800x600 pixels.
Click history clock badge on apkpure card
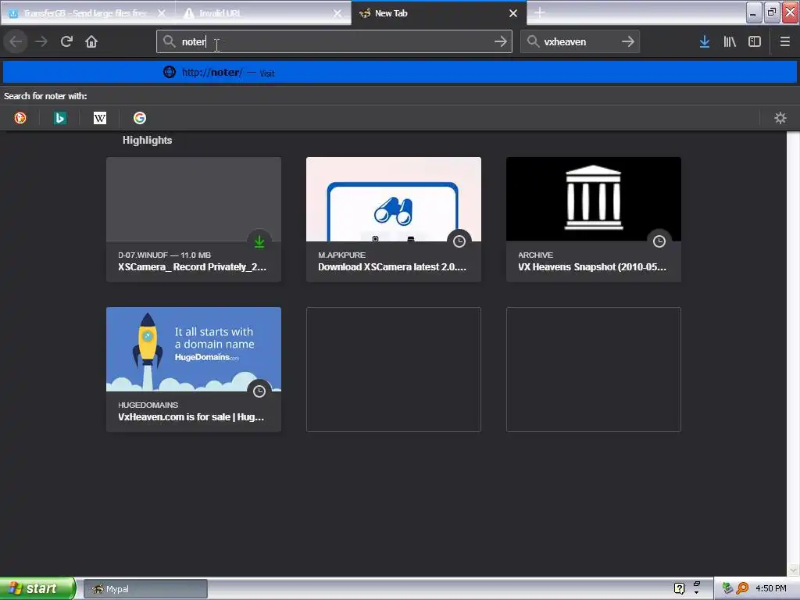[459, 241]
